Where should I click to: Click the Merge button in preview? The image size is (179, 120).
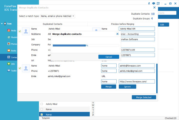(109, 87)
